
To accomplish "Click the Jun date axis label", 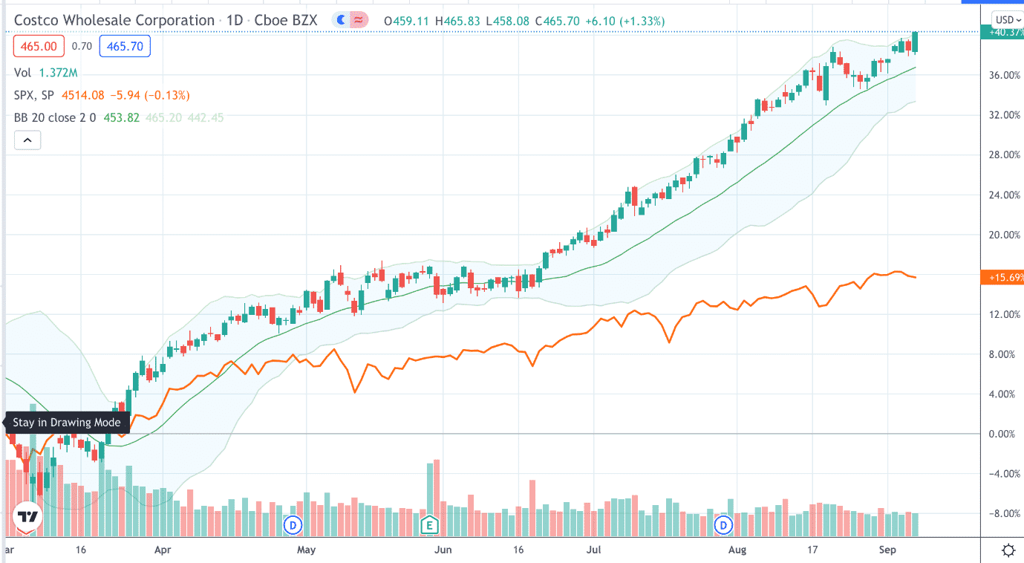I will point(443,550).
